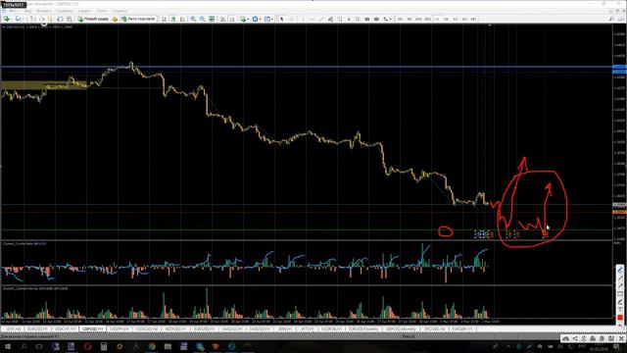Open the Вид menu
Screen dimensions: 627x353
click(27, 11)
